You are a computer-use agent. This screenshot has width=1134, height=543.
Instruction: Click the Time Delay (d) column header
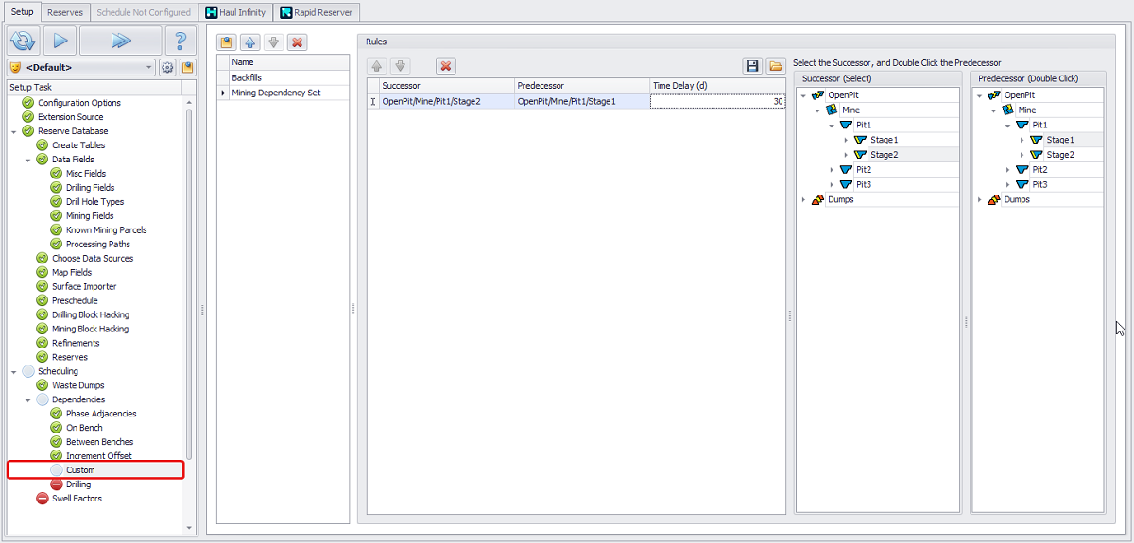718,86
